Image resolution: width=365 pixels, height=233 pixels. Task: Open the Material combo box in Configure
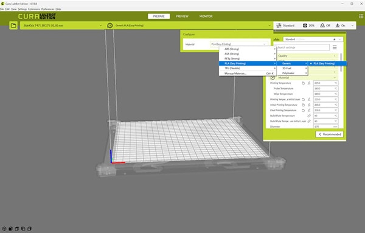(238, 44)
